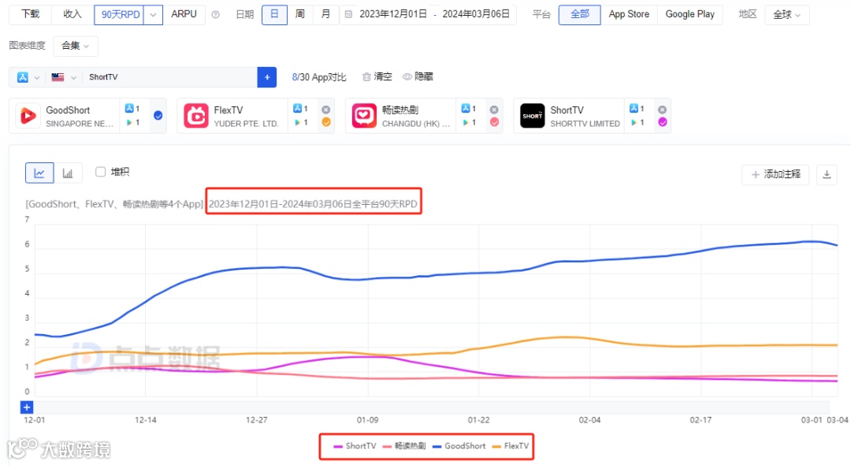Toggle ShortTV series in legend
The image size is (851, 465).
355,446
